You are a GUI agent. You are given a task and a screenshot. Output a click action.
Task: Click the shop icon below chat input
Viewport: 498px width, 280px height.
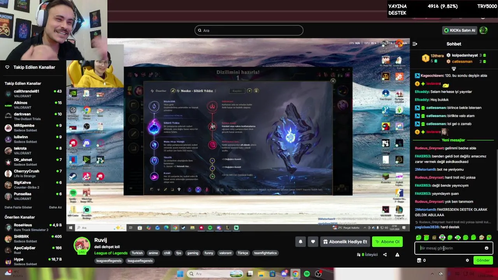(419, 261)
